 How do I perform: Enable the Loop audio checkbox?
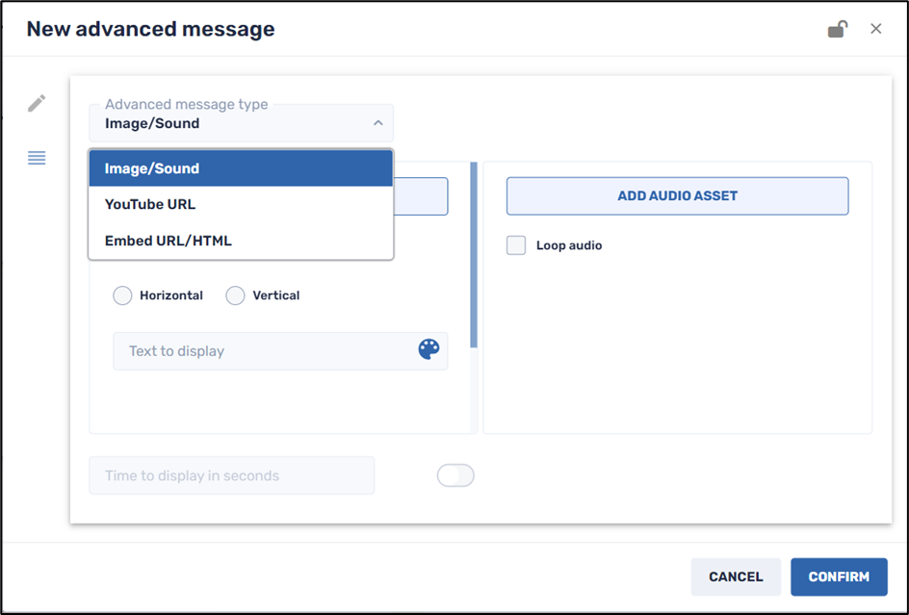click(515, 245)
